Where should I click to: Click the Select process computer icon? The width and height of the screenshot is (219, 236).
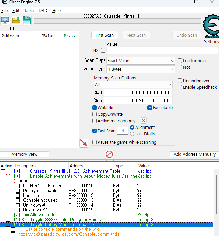pos(5,20)
